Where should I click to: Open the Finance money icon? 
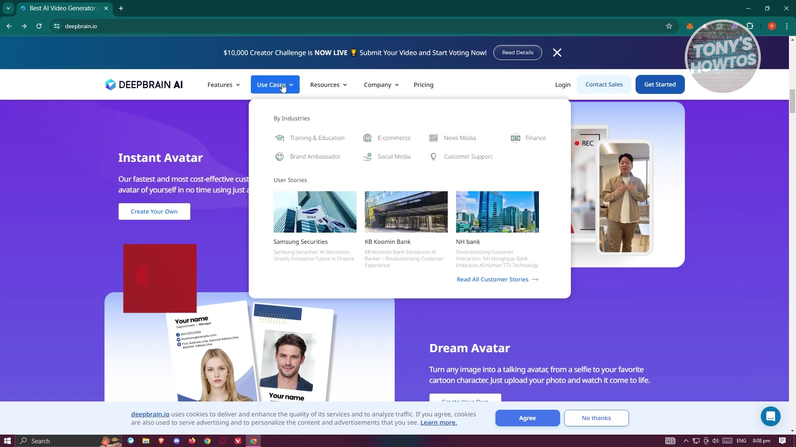[x=515, y=138]
